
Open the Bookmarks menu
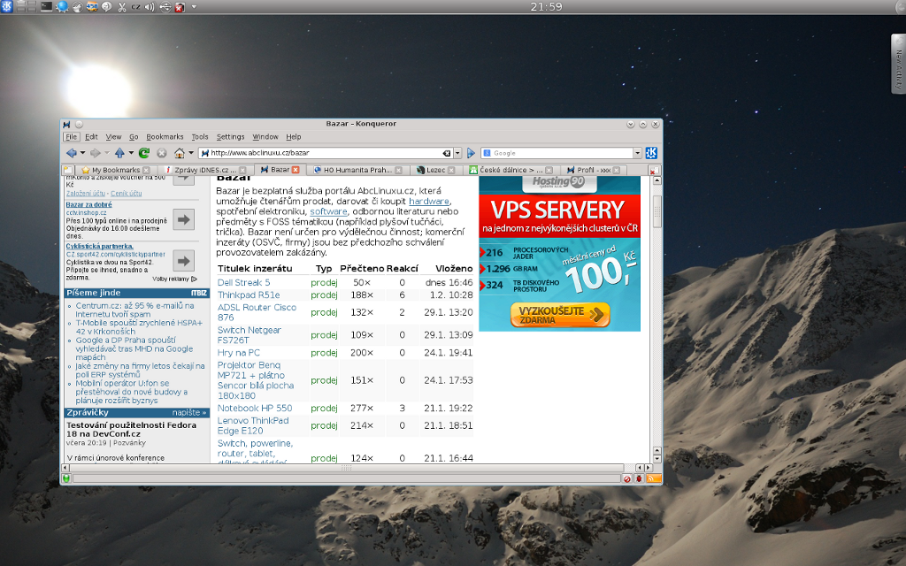point(165,137)
